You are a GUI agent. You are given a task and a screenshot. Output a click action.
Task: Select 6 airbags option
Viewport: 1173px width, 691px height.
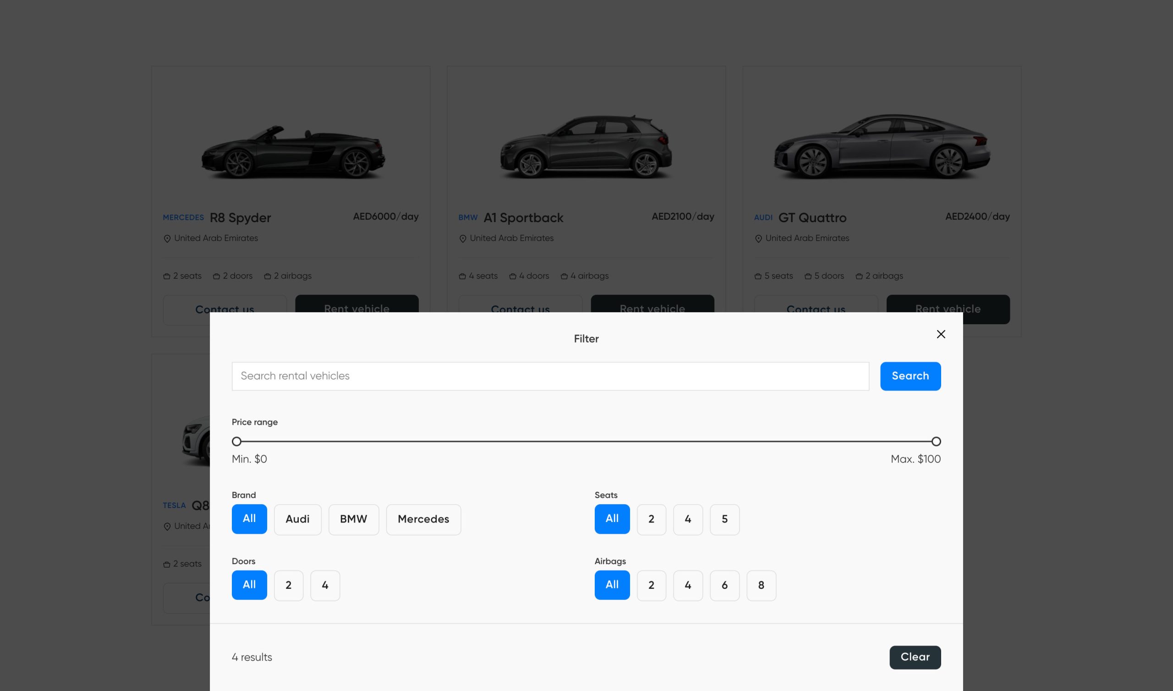click(x=724, y=585)
